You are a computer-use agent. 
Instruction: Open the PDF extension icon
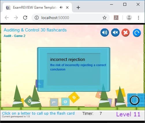[116, 18]
